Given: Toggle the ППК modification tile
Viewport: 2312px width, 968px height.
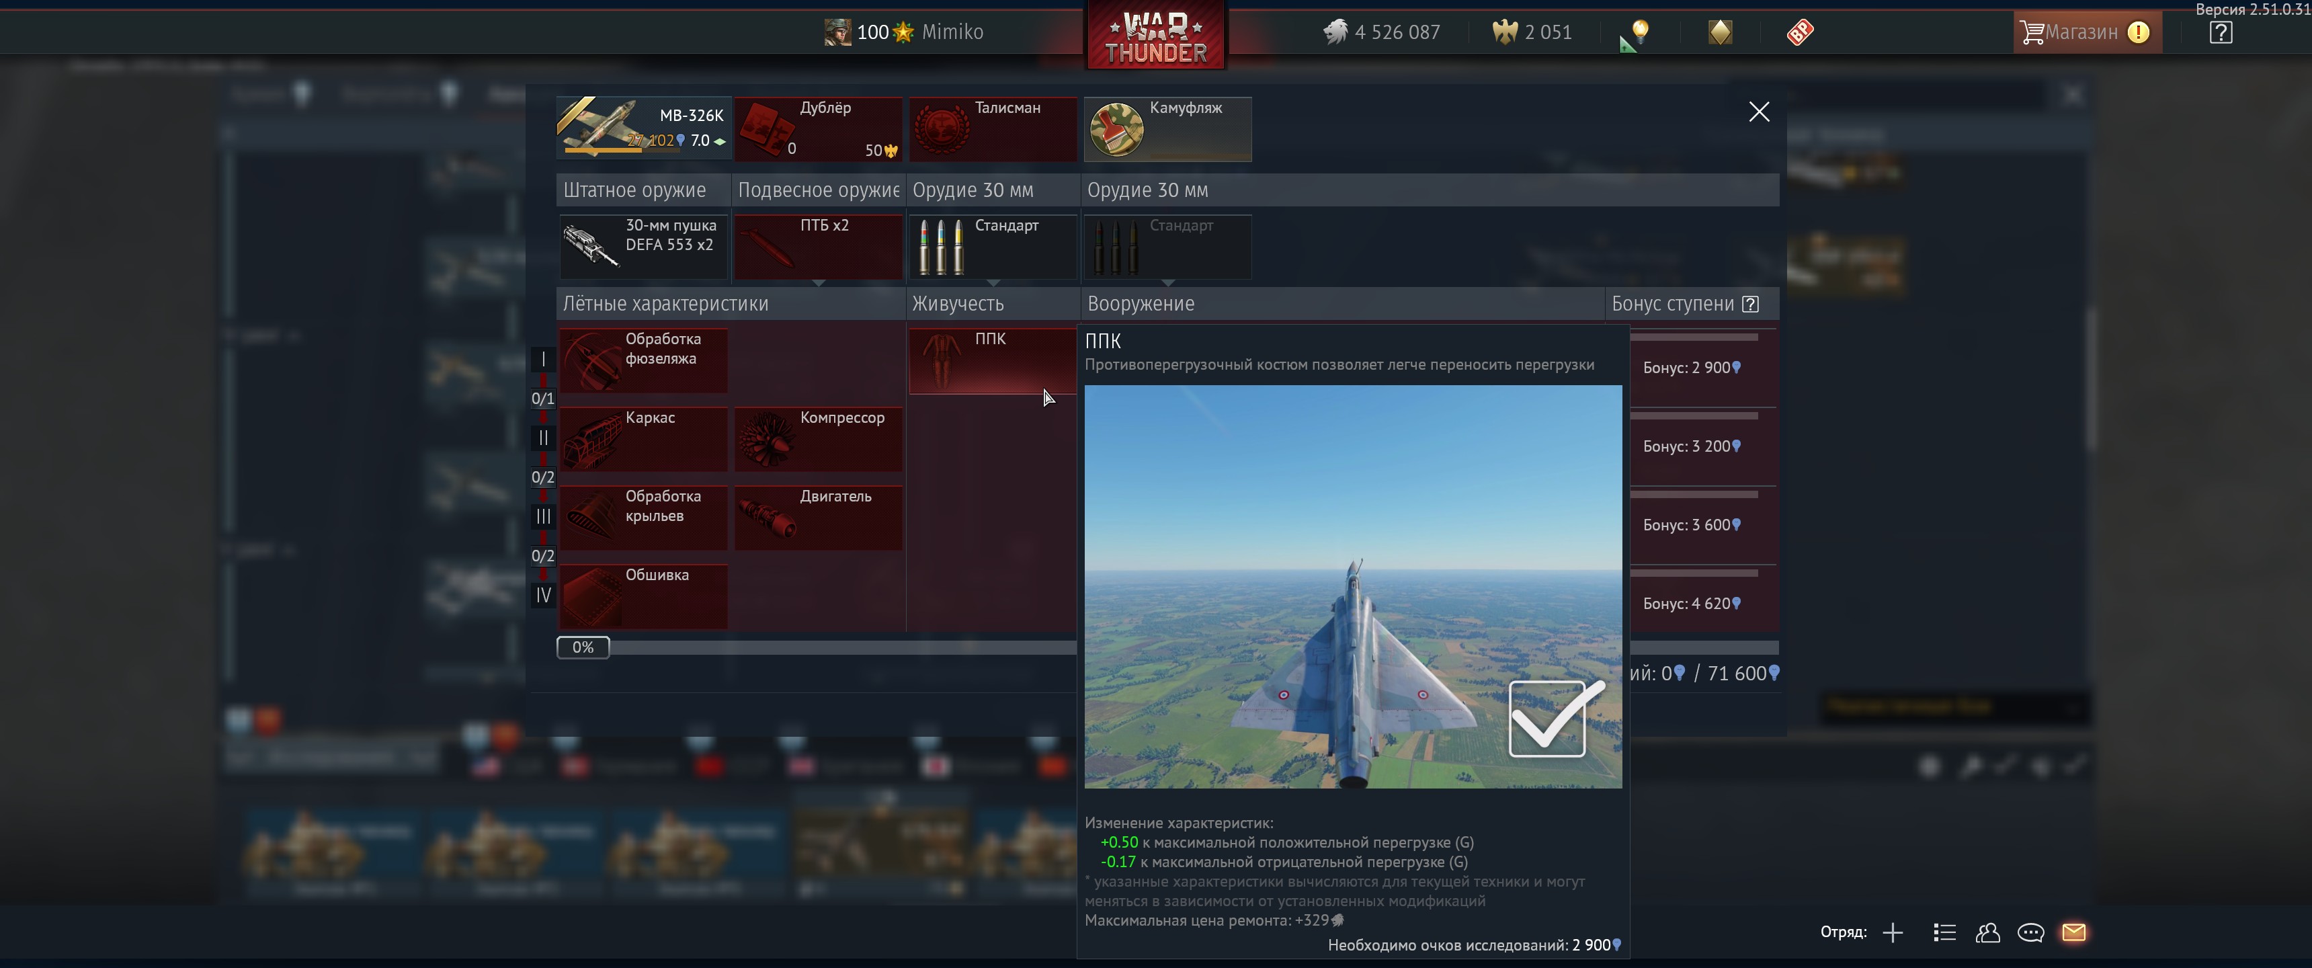Looking at the screenshot, I should (x=992, y=361).
